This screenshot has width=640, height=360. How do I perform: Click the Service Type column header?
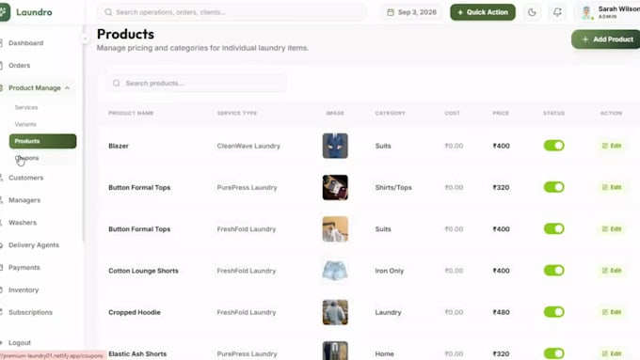tap(237, 113)
